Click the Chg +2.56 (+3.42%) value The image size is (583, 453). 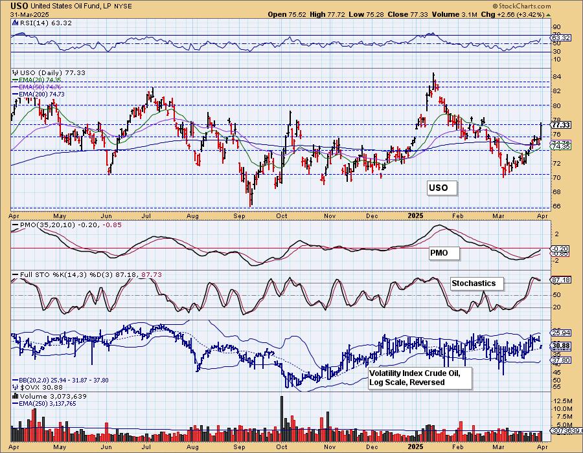[x=512, y=14]
